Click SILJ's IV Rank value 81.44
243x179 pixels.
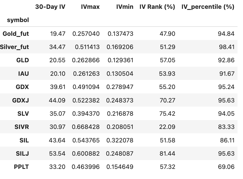pos(167,154)
